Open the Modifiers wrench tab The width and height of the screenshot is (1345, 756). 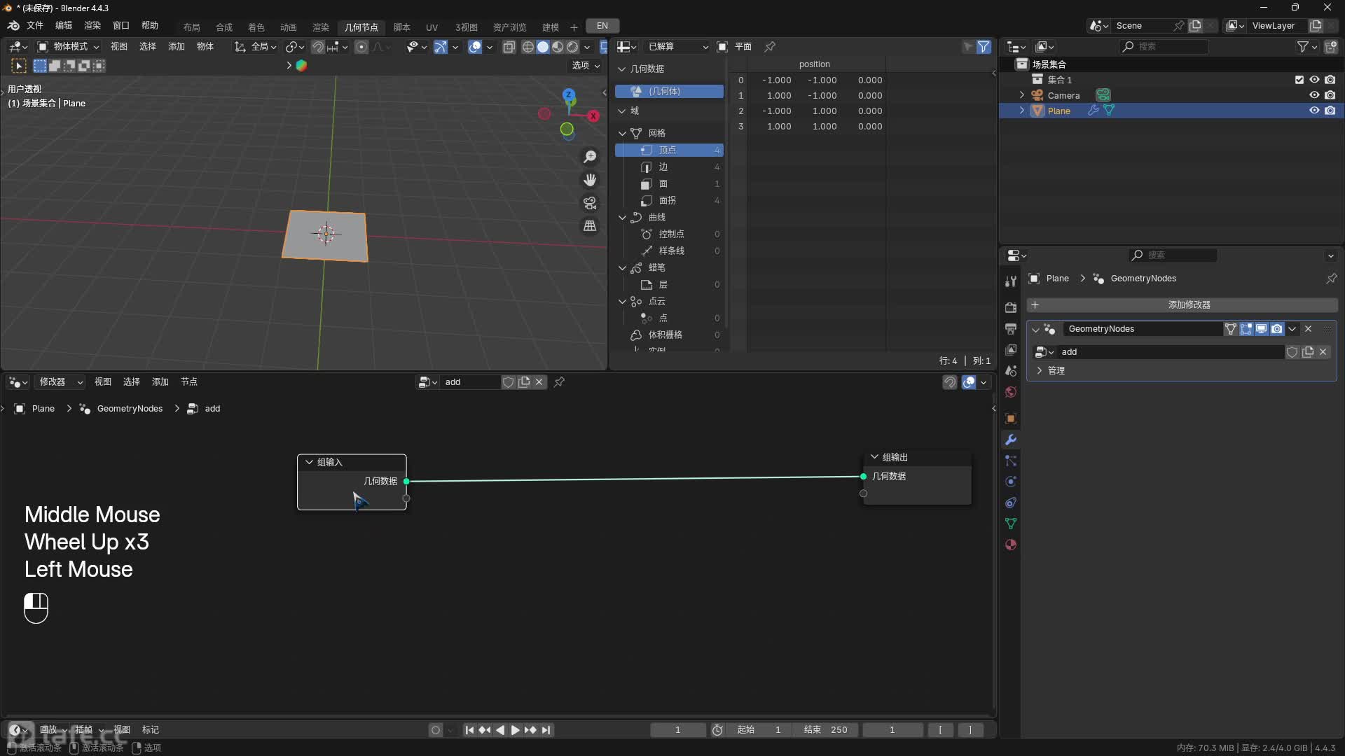pos(1010,440)
